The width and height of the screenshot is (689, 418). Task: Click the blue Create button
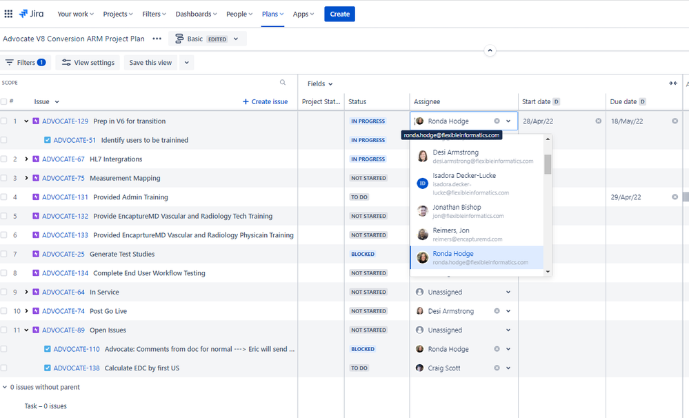click(x=339, y=13)
